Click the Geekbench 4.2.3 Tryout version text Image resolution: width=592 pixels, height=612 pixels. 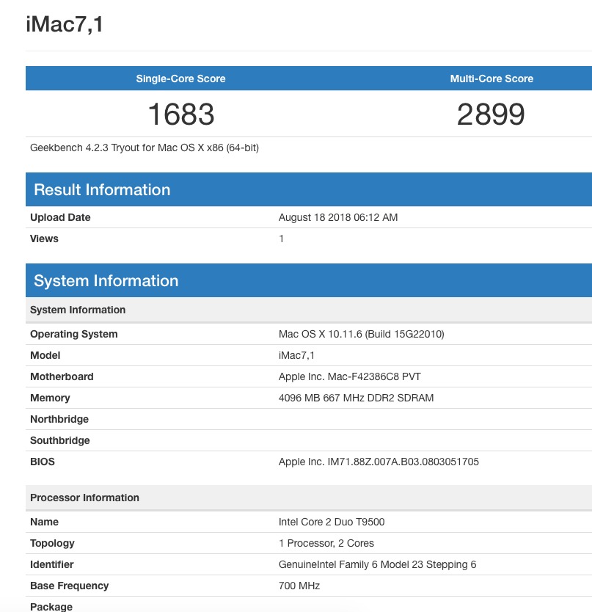(x=145, y=147)
